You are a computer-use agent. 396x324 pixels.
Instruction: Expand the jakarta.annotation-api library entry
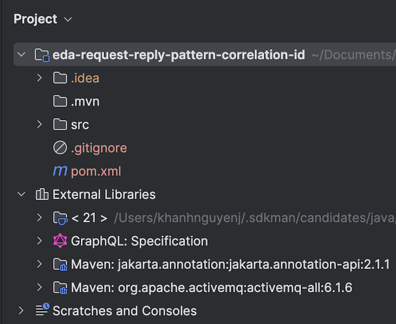click(40, 264)
